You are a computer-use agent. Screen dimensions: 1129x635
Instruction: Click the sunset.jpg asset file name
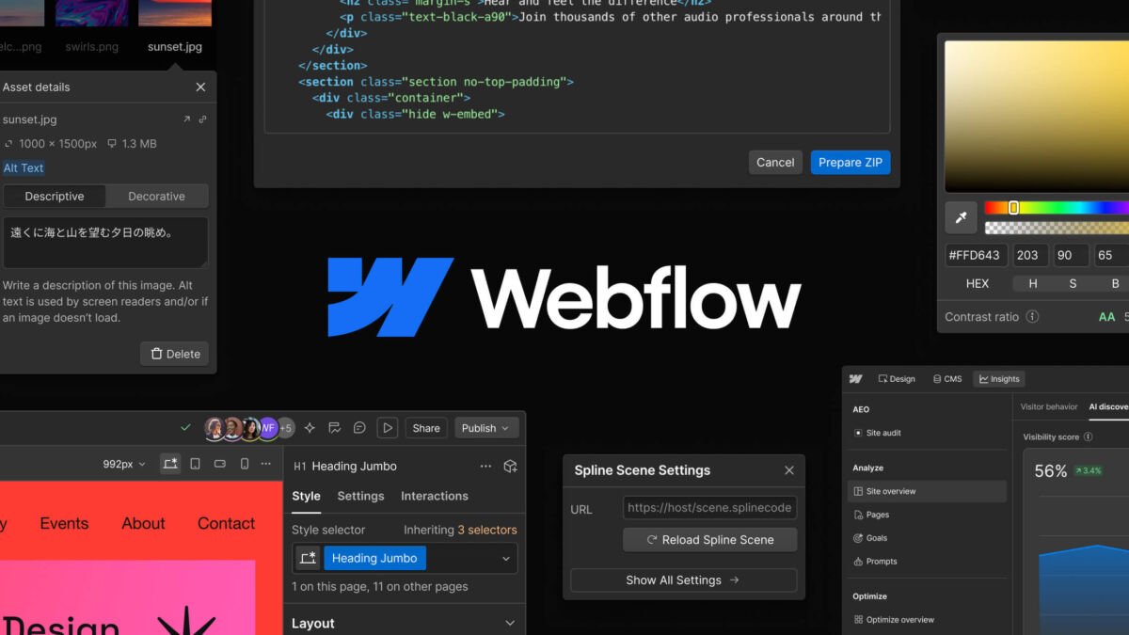(x=30, y=119)
